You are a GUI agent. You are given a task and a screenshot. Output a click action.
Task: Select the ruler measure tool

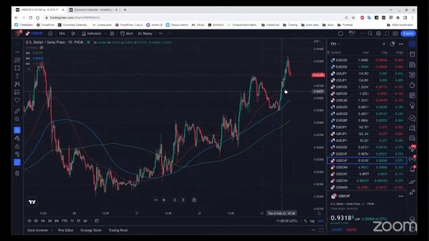point(17,111)
